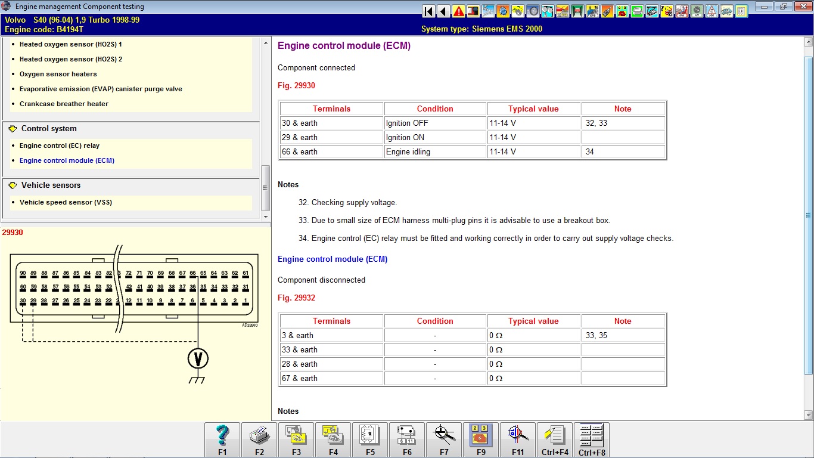Collapse the Vehicle sensors section
Image resolution: width=814 pixels, height=458 pixels.
13,185
